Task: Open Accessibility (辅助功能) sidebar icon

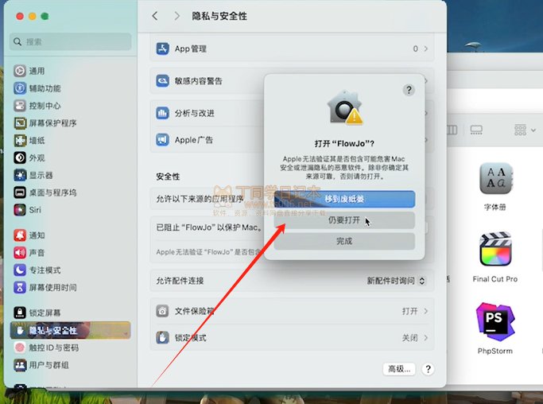Action: (x=20, y=88)
